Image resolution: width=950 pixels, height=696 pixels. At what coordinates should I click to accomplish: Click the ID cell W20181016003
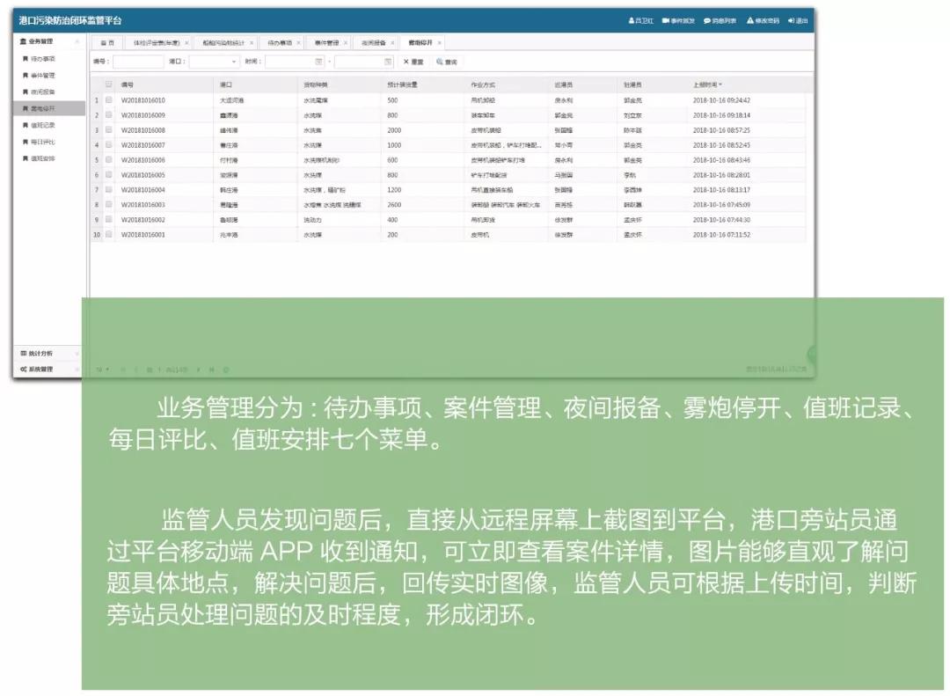pos(143,205)
